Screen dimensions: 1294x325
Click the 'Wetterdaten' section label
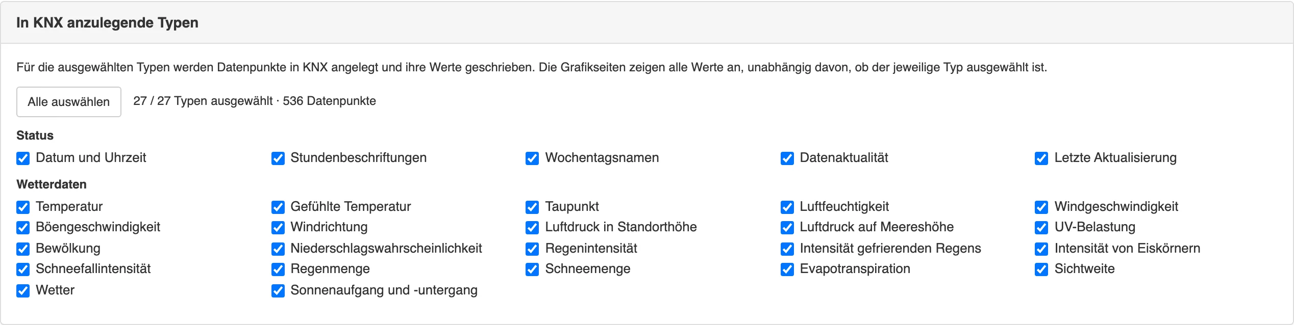tap(52, 184)
